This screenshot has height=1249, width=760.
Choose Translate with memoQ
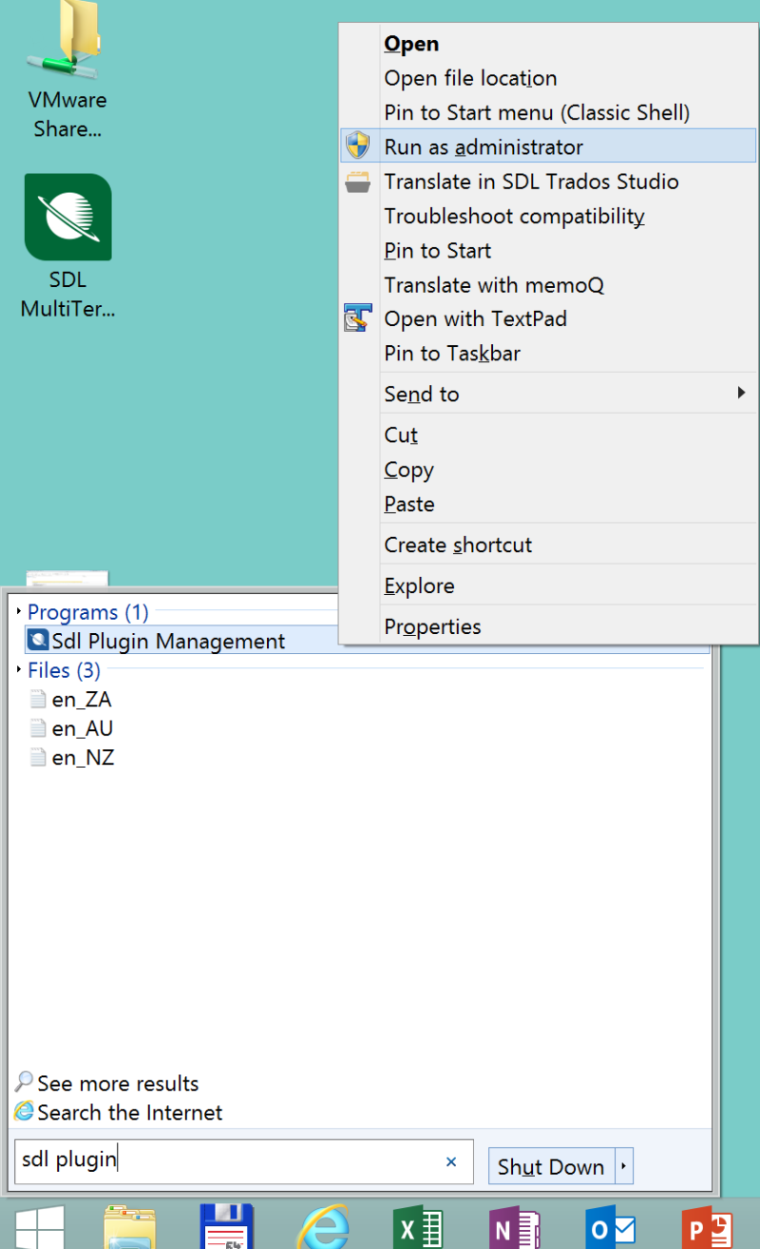[549, 284]
